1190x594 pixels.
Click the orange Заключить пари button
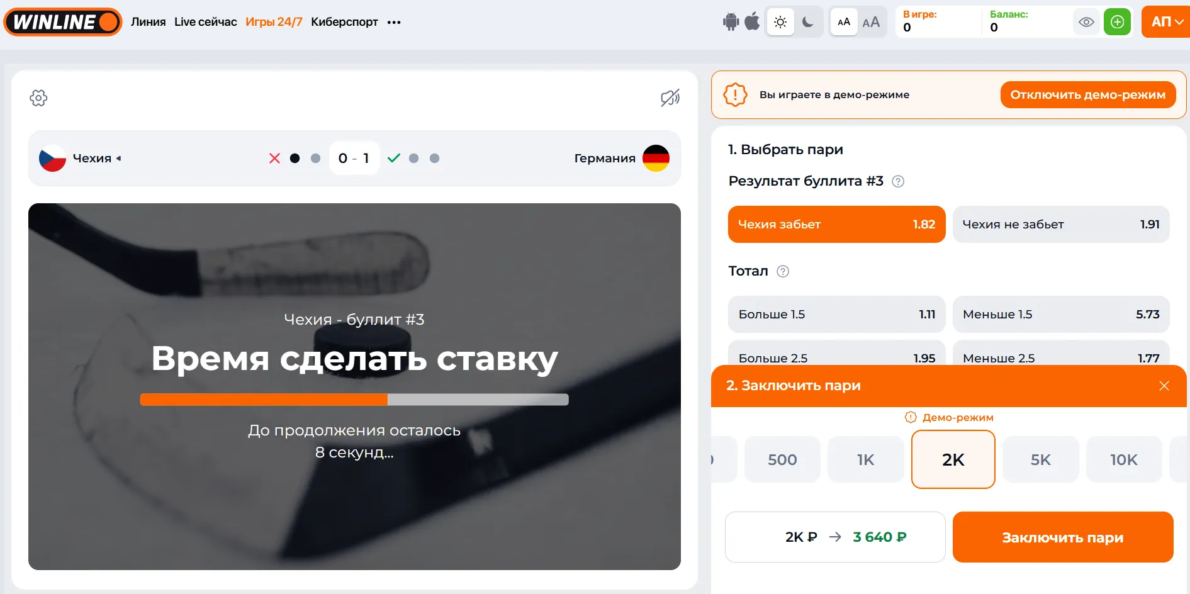[1063, 537]
